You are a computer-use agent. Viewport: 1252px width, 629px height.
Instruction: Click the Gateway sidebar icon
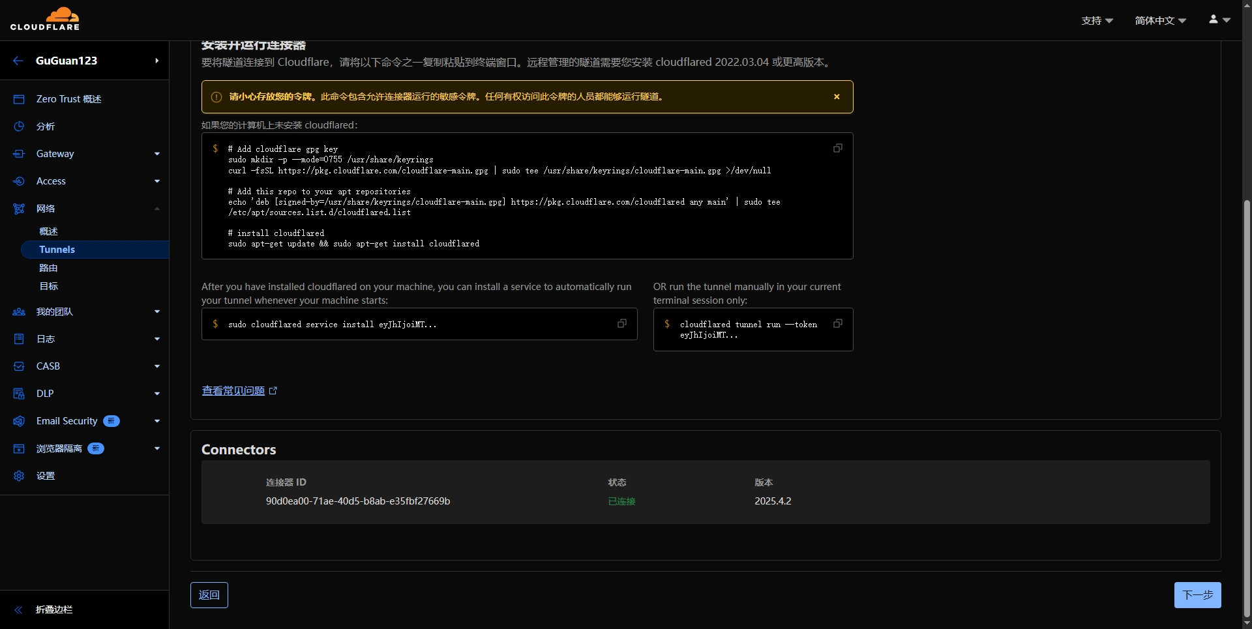pos(19,154)
